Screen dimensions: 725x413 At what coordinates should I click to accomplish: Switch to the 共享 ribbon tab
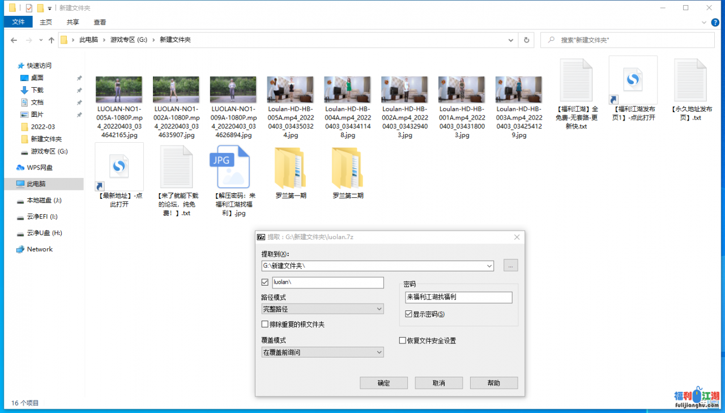(x=72, y=22)
